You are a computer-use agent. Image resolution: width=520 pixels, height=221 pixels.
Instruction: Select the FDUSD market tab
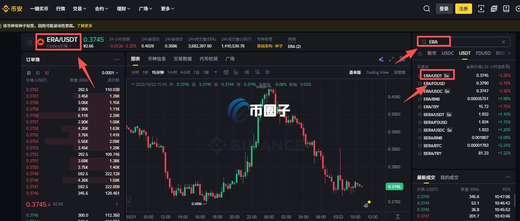coord(483,53)
